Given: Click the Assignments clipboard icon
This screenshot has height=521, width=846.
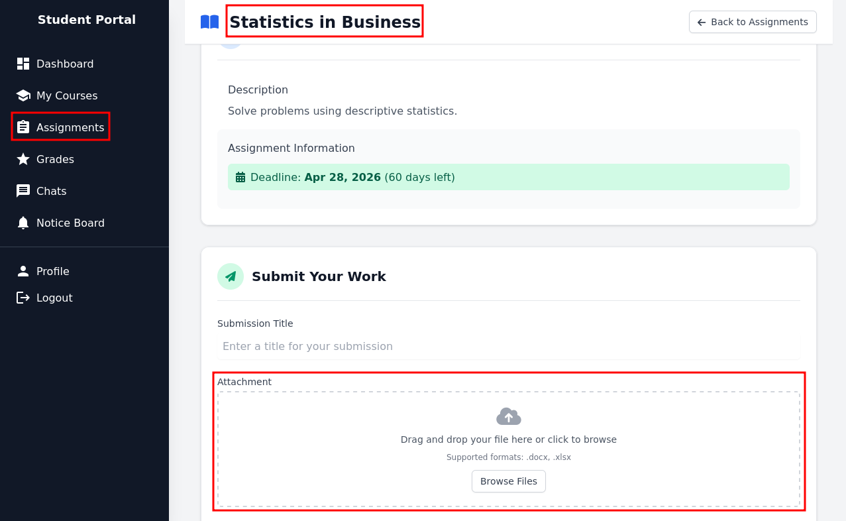Looking at the screenshot, I should tap(23, 127).
